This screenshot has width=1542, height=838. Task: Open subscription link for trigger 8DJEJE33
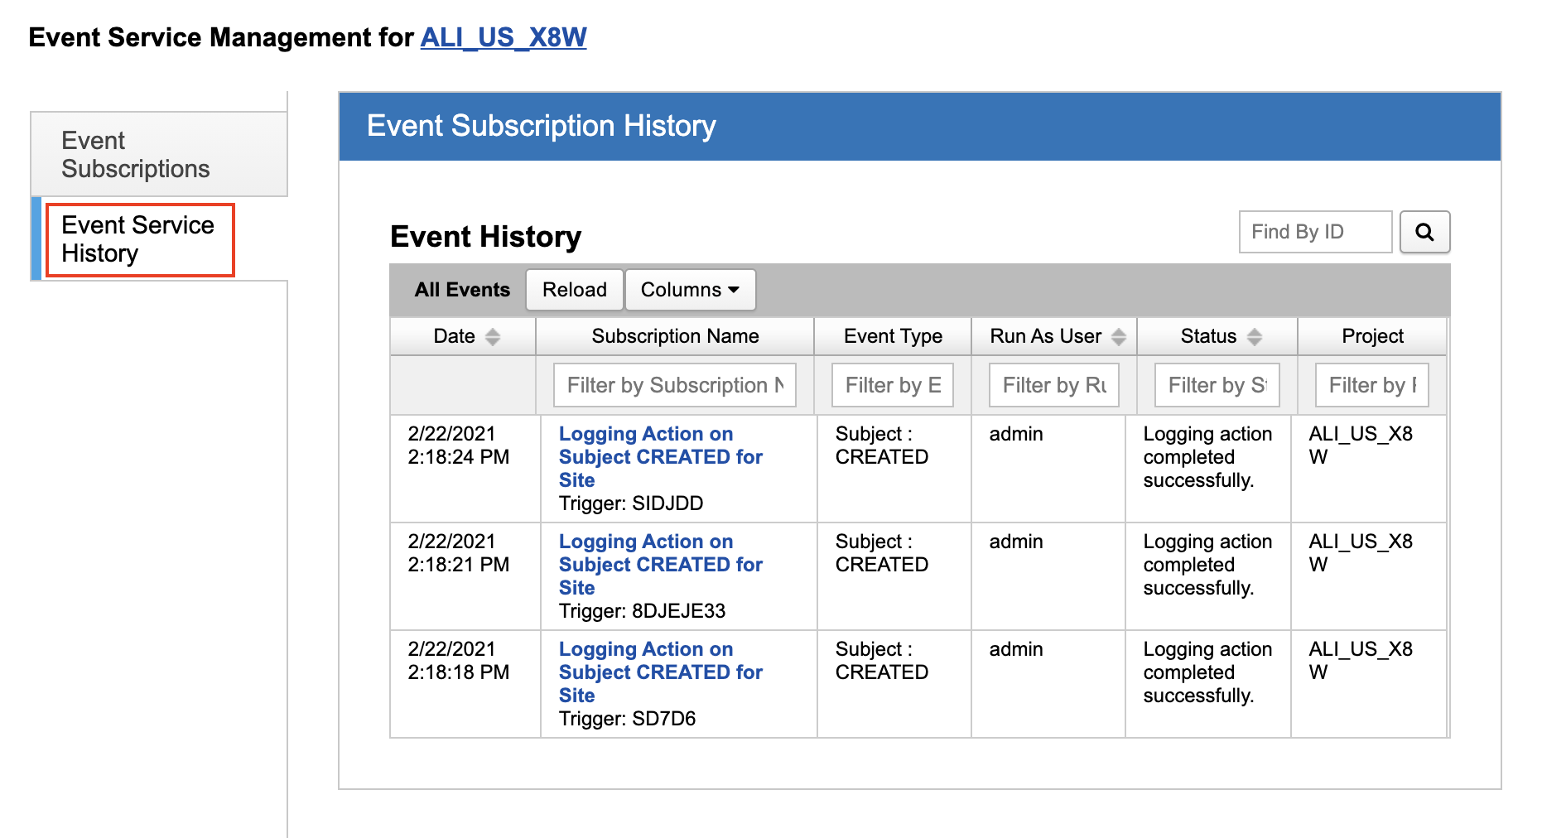point(660,564)
